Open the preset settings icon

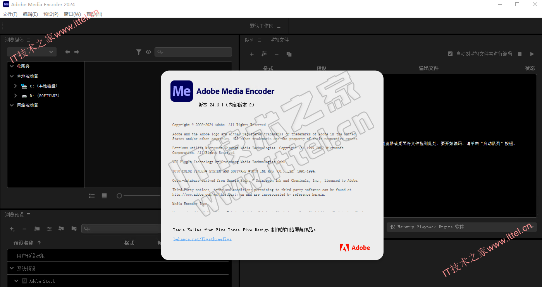[x=49, y=229]
